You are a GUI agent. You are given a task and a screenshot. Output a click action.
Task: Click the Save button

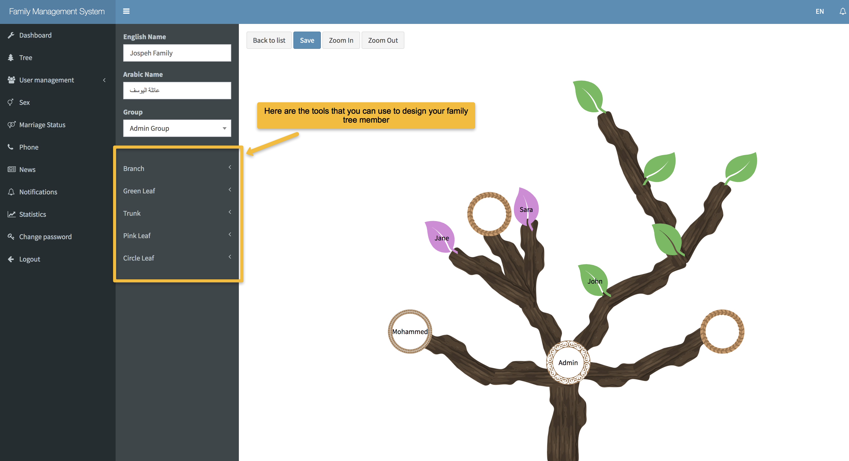coord(307,40)
